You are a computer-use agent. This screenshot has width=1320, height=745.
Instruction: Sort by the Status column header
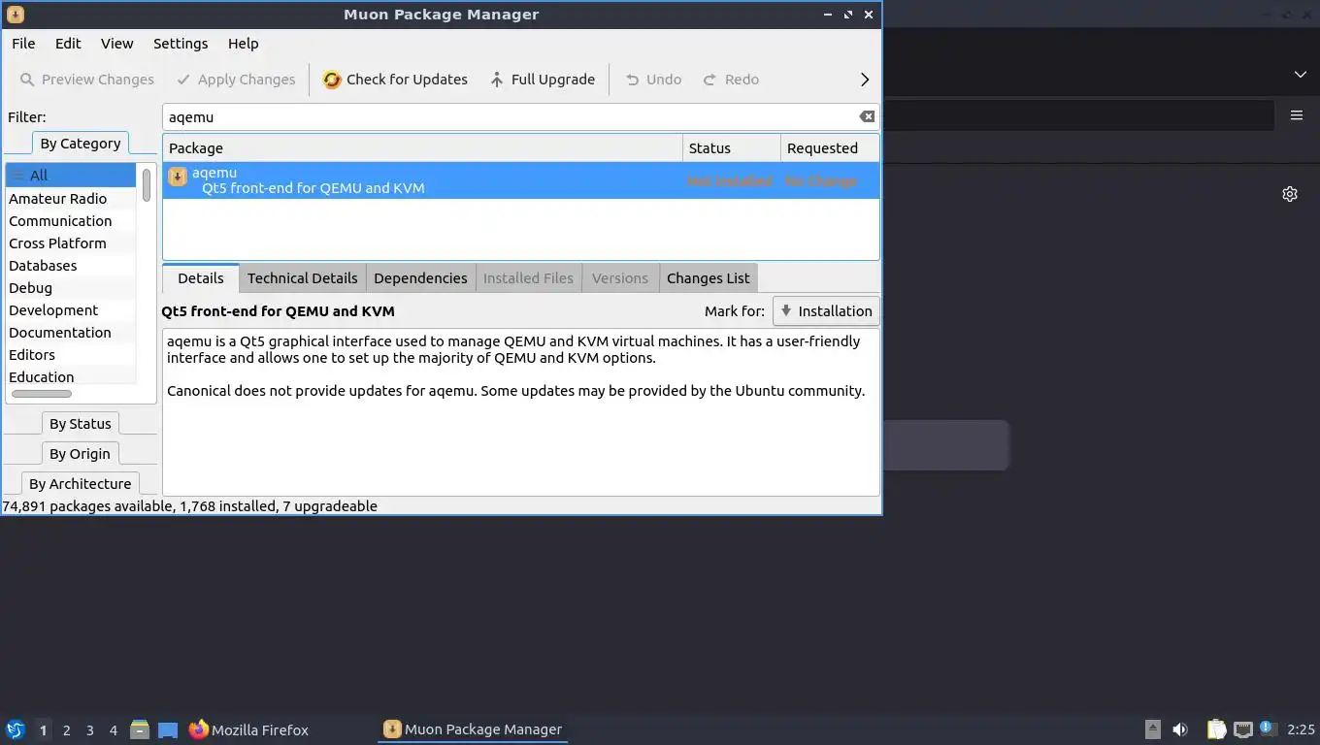pyautogui.click(x=732, y=148)
